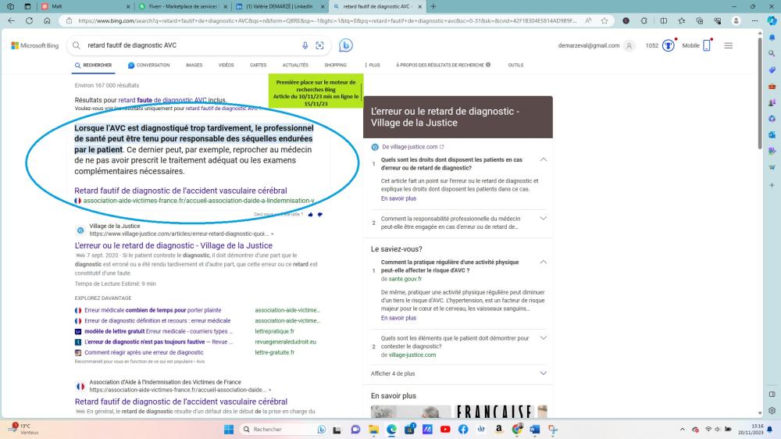781x439 pixels.
Task: Click the Edge sidebar search icon
Action: click(x=772, y=53)
